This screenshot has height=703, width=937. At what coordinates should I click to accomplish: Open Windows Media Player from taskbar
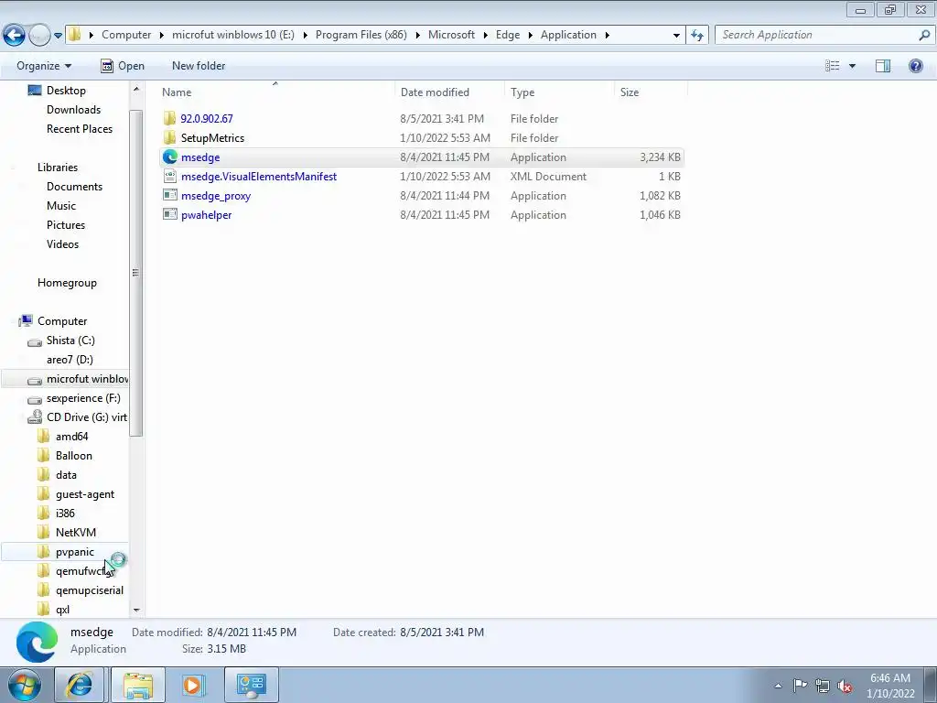pos(193,685)
